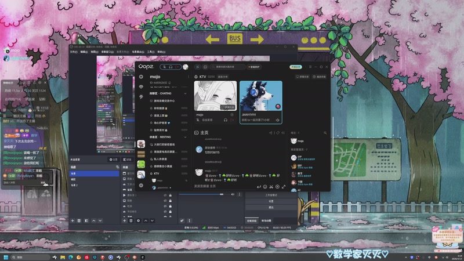Screen dimensions: 464x261
Task: Click the rightmost button in KTV header
Action: pyautogui.click(x=320, y=77)
